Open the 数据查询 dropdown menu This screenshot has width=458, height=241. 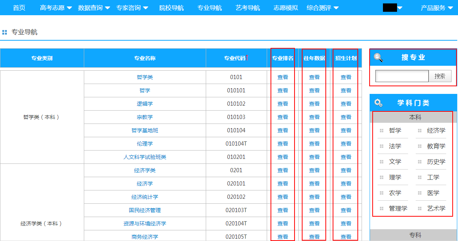pyautogui.click(x=94, y=8)
